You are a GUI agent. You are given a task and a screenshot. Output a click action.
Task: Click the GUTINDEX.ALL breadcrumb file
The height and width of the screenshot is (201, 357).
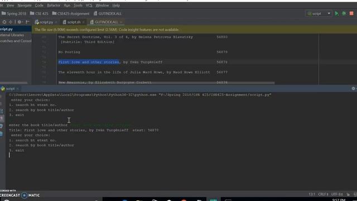(108, 13)
